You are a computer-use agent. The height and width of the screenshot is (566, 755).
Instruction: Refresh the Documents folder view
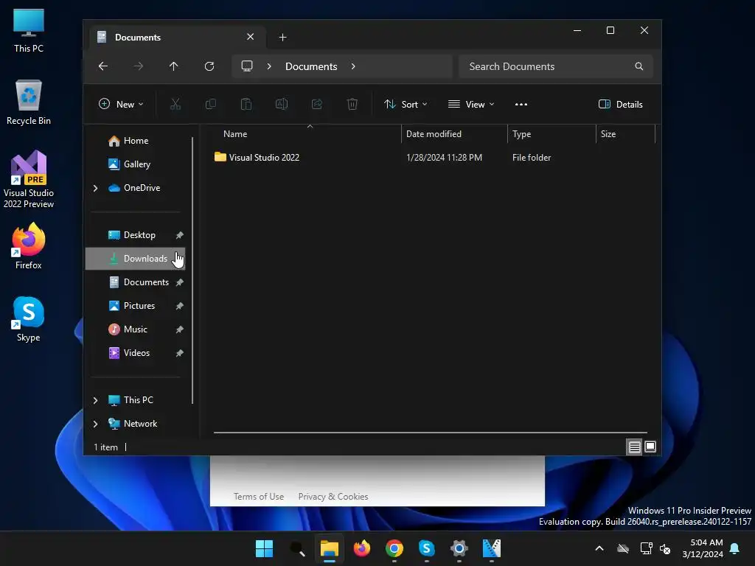coord(209,66)
